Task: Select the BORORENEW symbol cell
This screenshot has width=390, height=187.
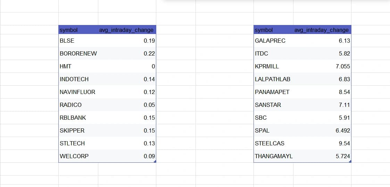Action: tap(78, 53)
